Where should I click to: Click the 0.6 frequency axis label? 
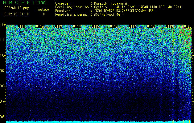[2, 117]
